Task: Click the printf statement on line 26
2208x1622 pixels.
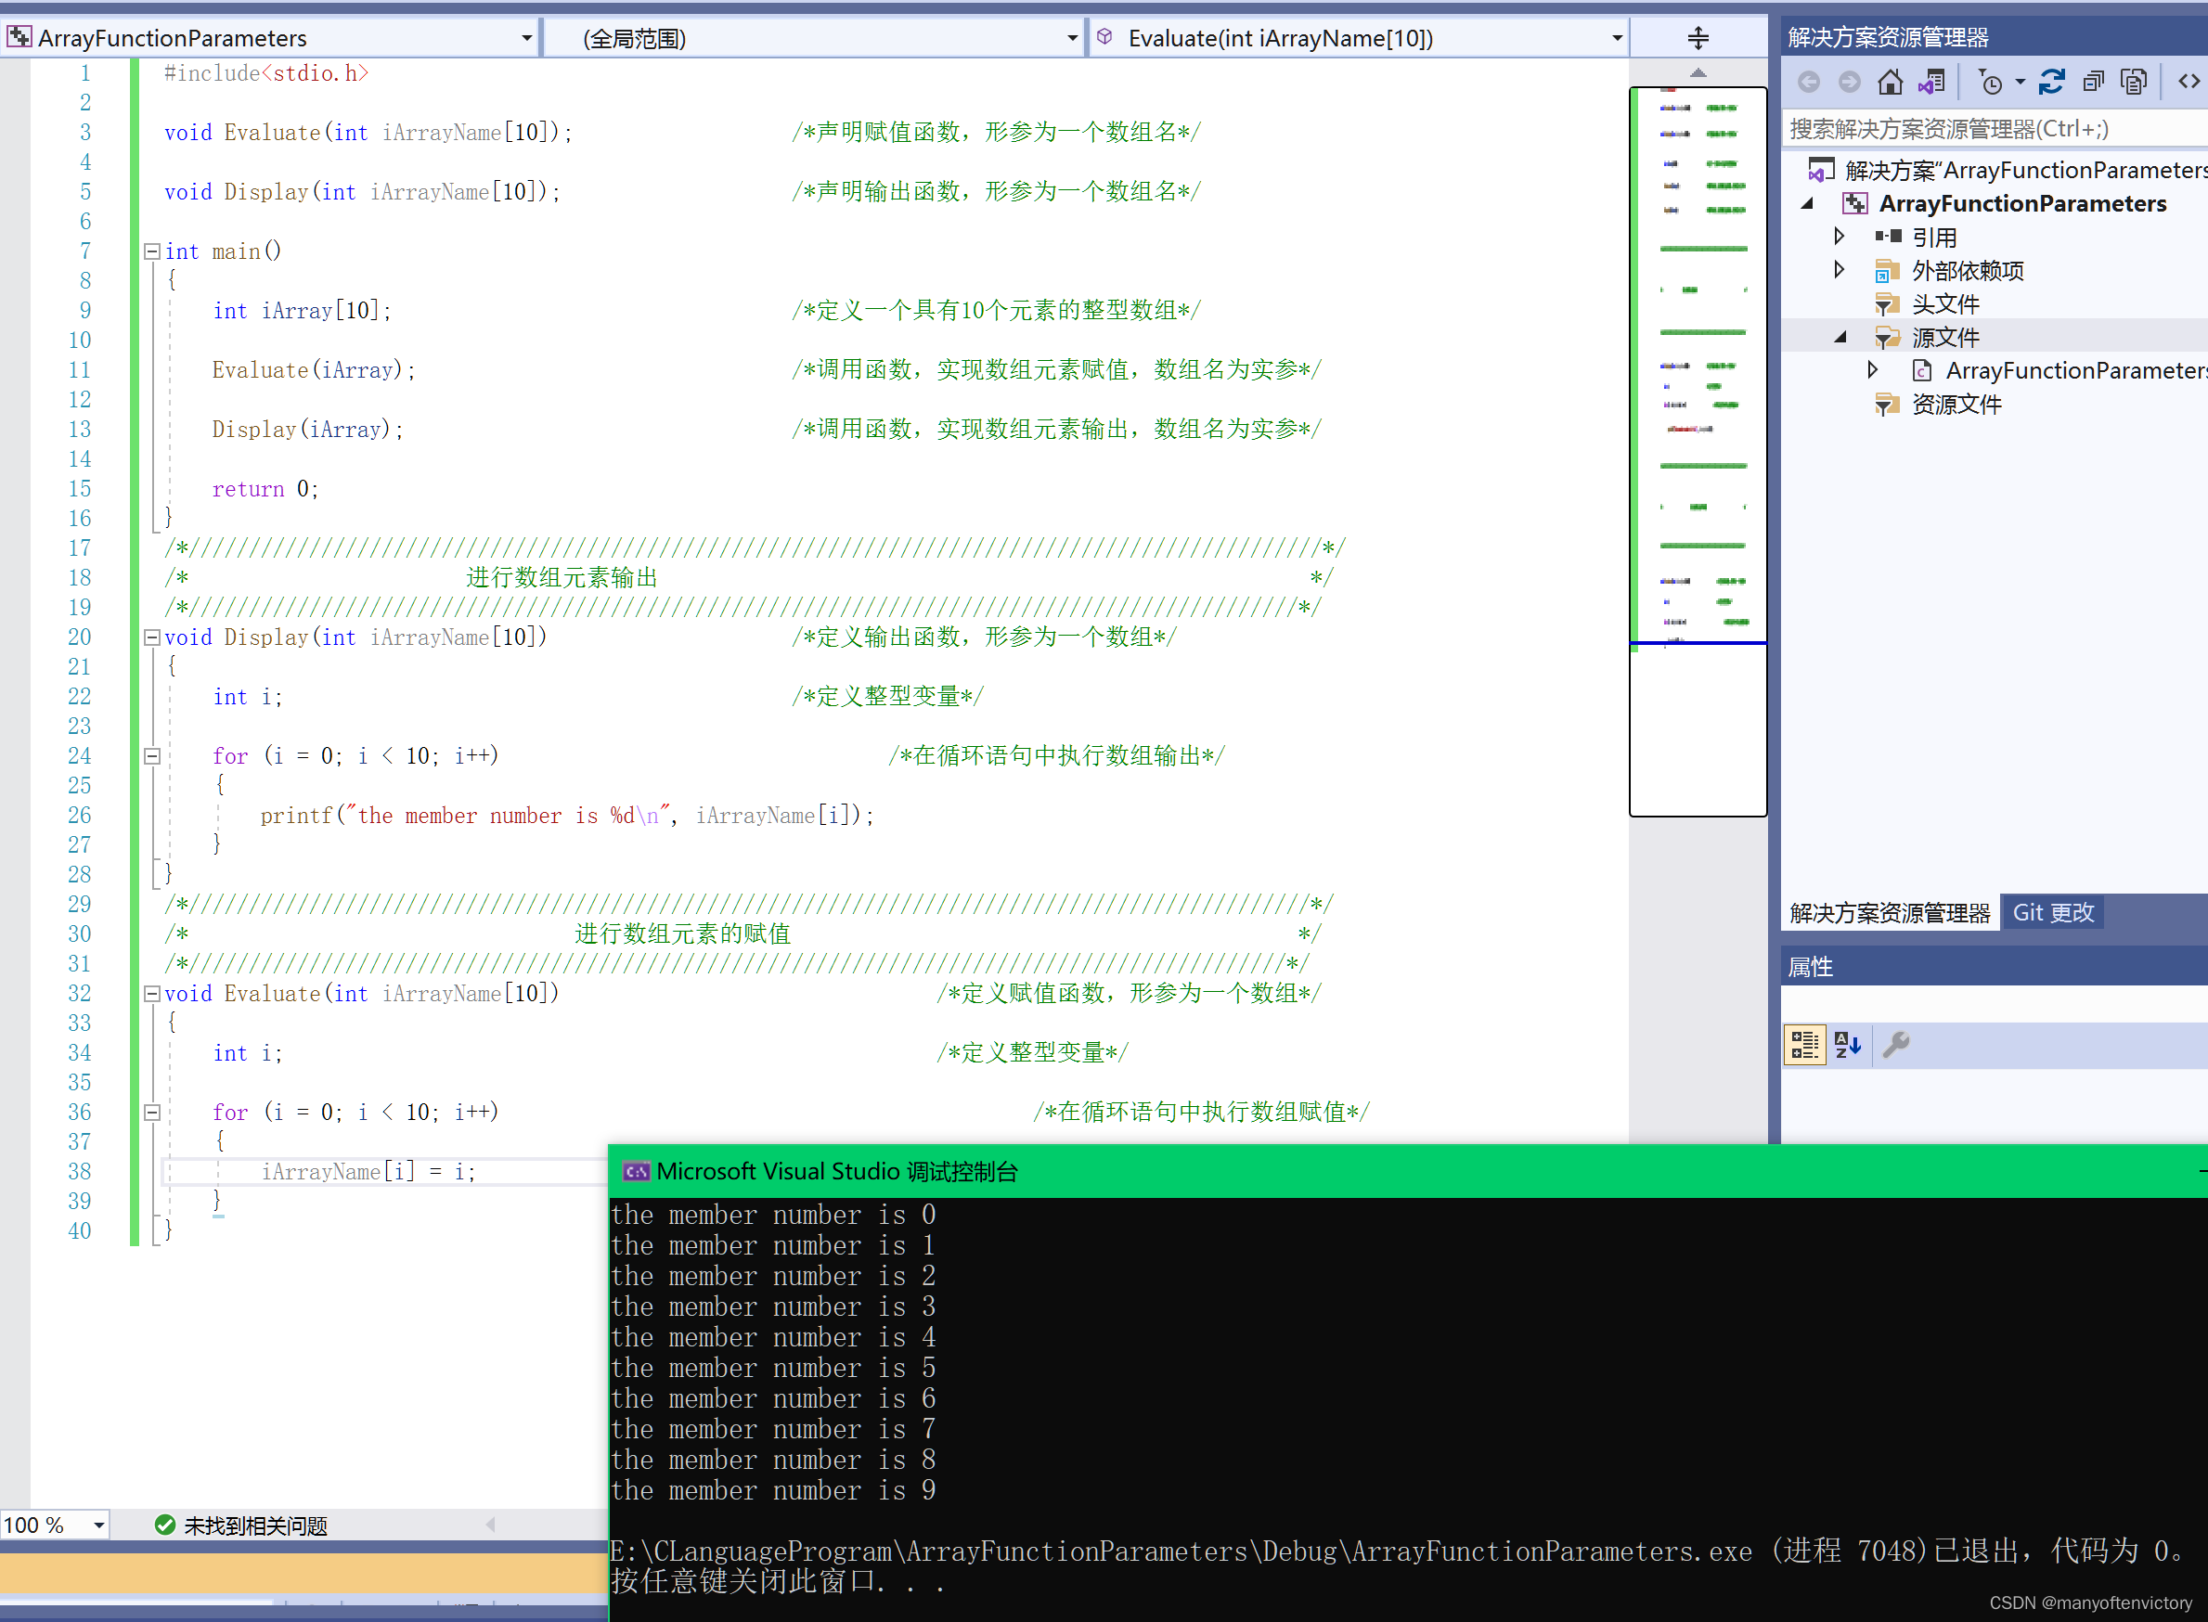Action: 566,815
